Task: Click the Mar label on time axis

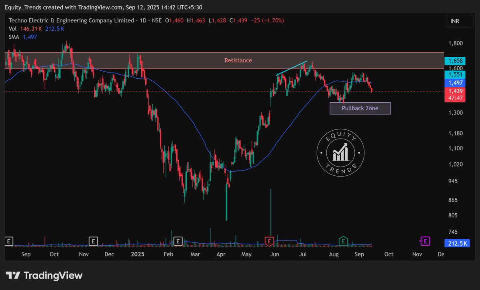Action: pos(195,254)
